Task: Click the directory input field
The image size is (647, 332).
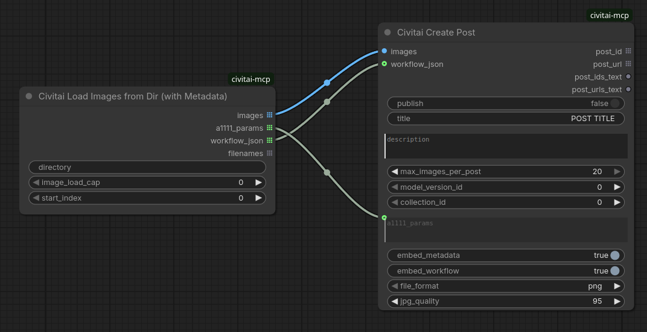Action: tap(147, 168)
